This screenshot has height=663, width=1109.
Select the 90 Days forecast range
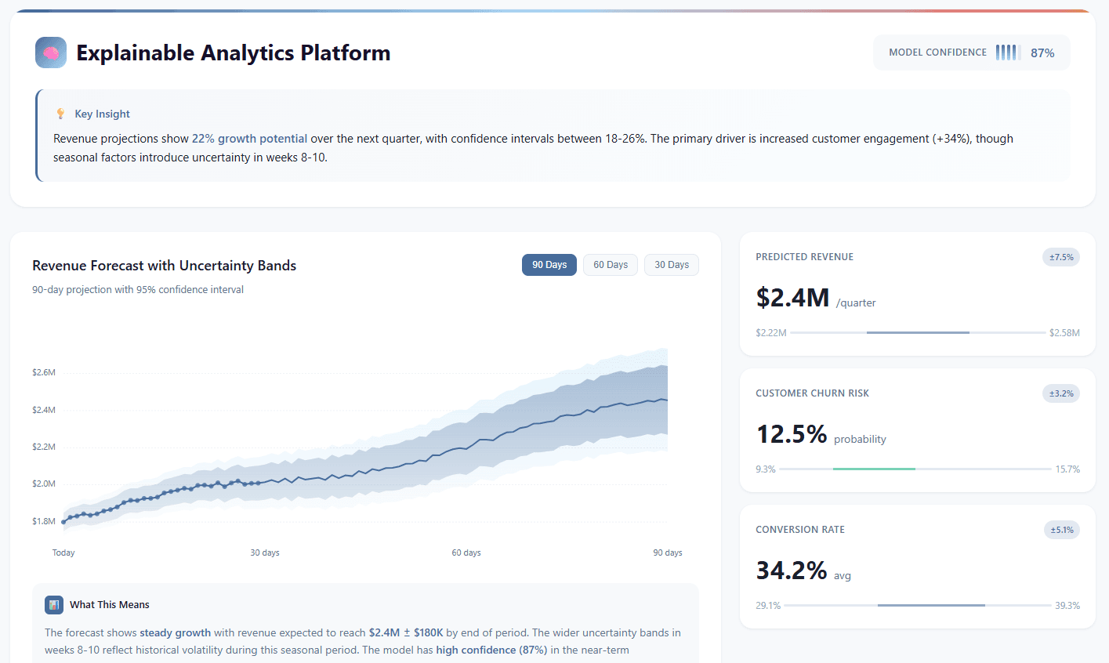549,264
